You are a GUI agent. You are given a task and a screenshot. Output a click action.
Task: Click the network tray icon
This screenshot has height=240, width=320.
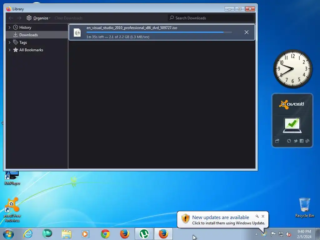[x=281, y=234]
